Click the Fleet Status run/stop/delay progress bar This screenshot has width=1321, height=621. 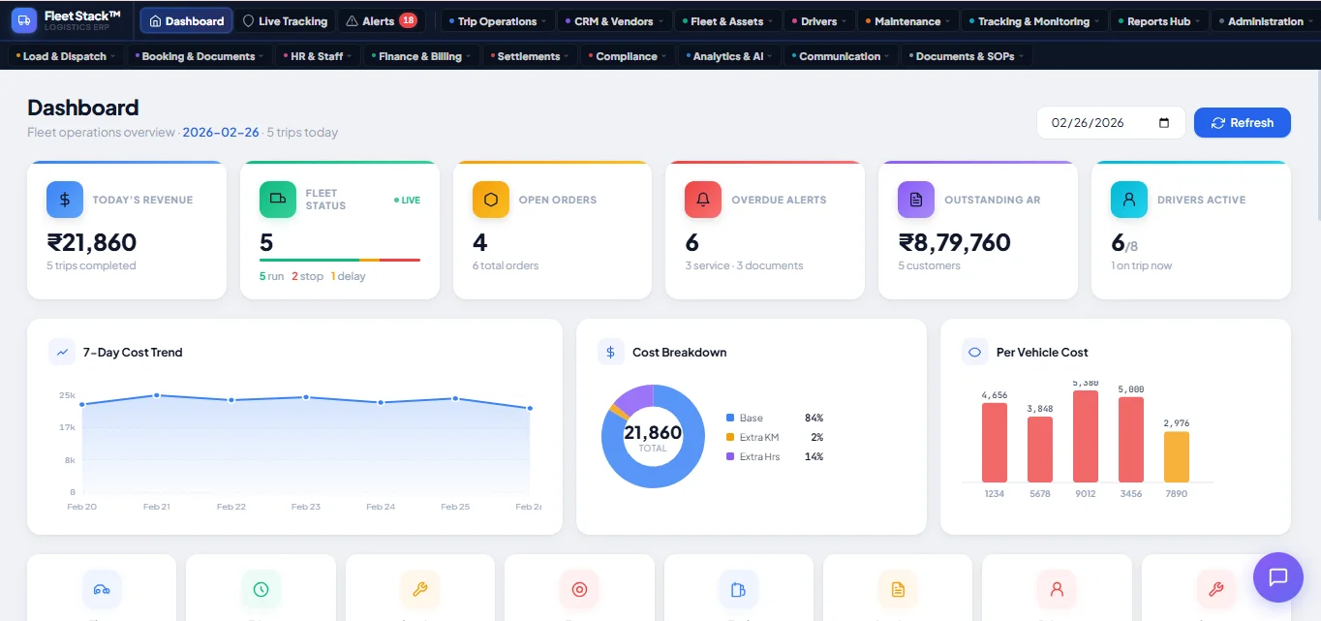(340, 260)
